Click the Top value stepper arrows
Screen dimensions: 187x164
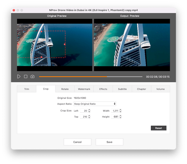coord(89,117)
